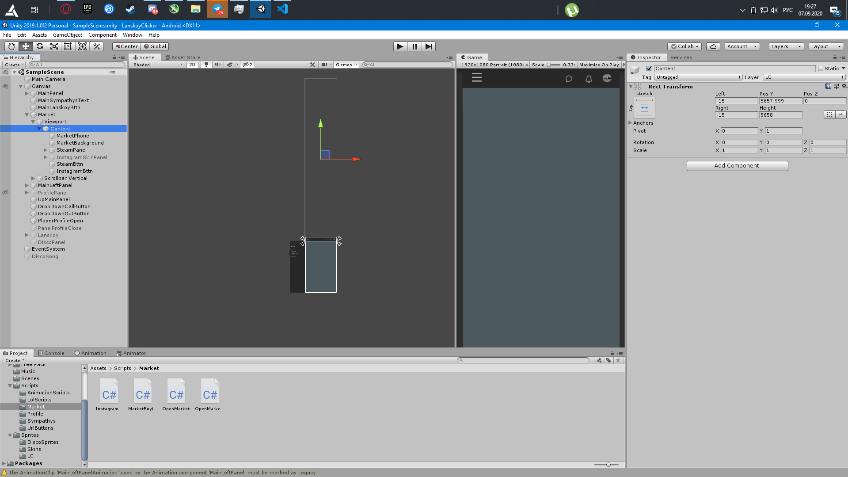Toggle Maximize On Play
Image resolution: width=848 pixels, height=477 pixels.
point(599,65)
